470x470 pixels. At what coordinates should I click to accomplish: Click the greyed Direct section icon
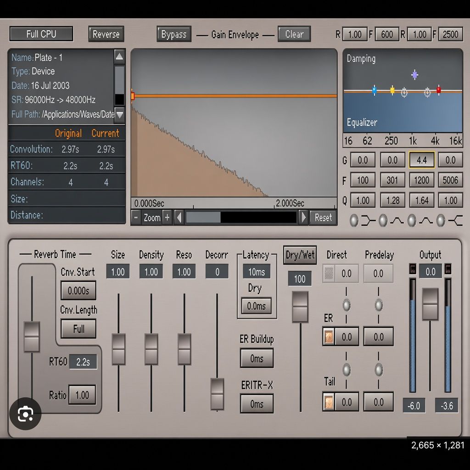click(x=329, y=274)
